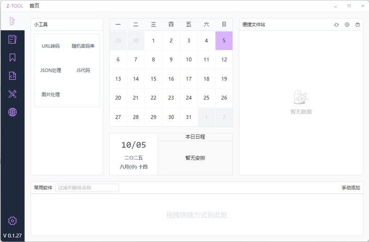
Task: Click 手动添加 to add software
Action: point(351,188)
